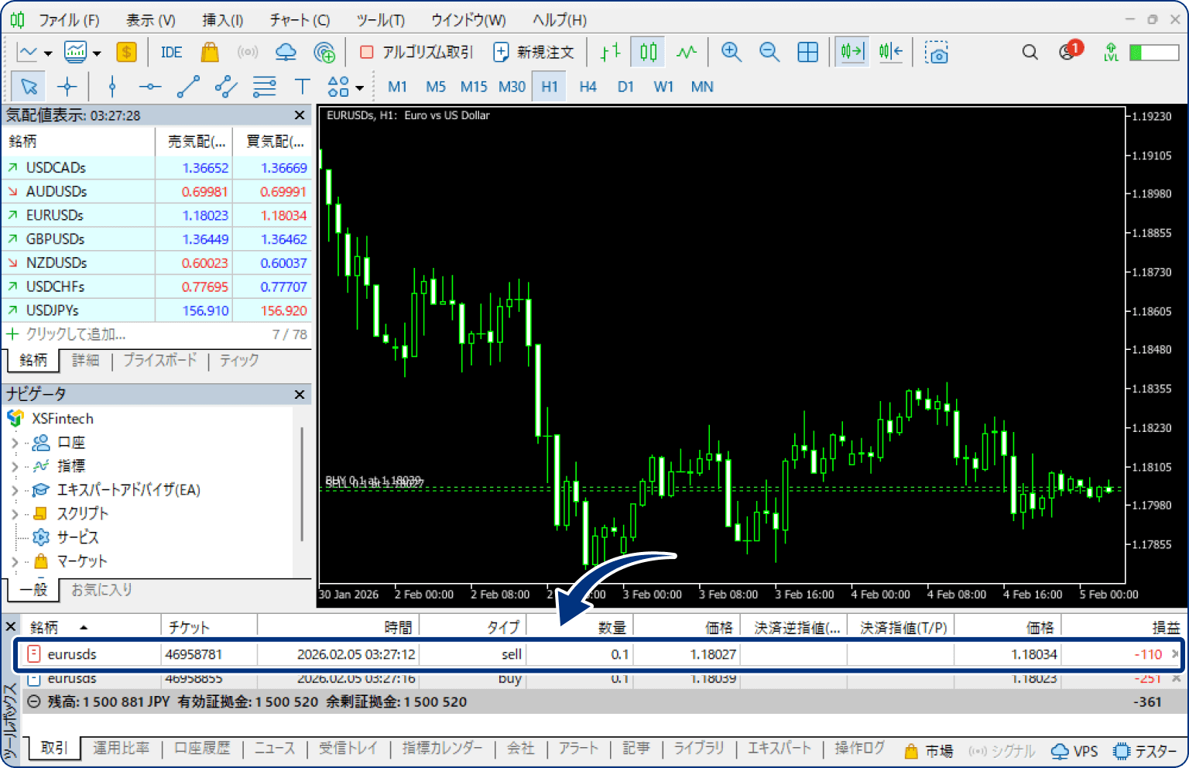
Task: Select the trendline drawing tool
Action: click(188, 87)
